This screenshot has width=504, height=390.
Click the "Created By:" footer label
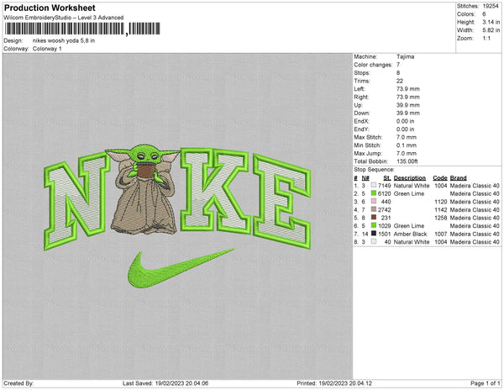point(18,383)
